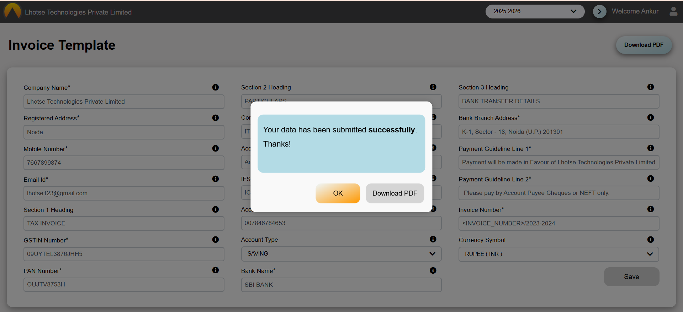
Task: Show info for Bank Name field
Action: pos(433,270)
